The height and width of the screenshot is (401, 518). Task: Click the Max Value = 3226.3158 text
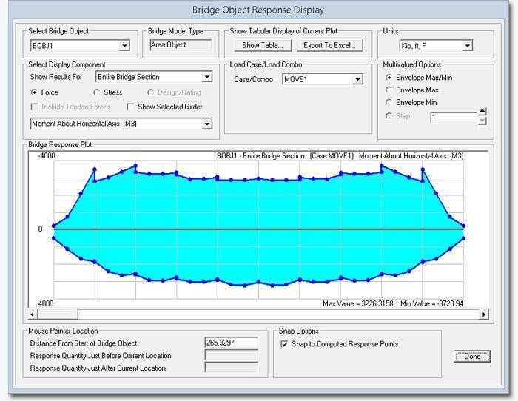pyautogui.click(x=357, y=303)
